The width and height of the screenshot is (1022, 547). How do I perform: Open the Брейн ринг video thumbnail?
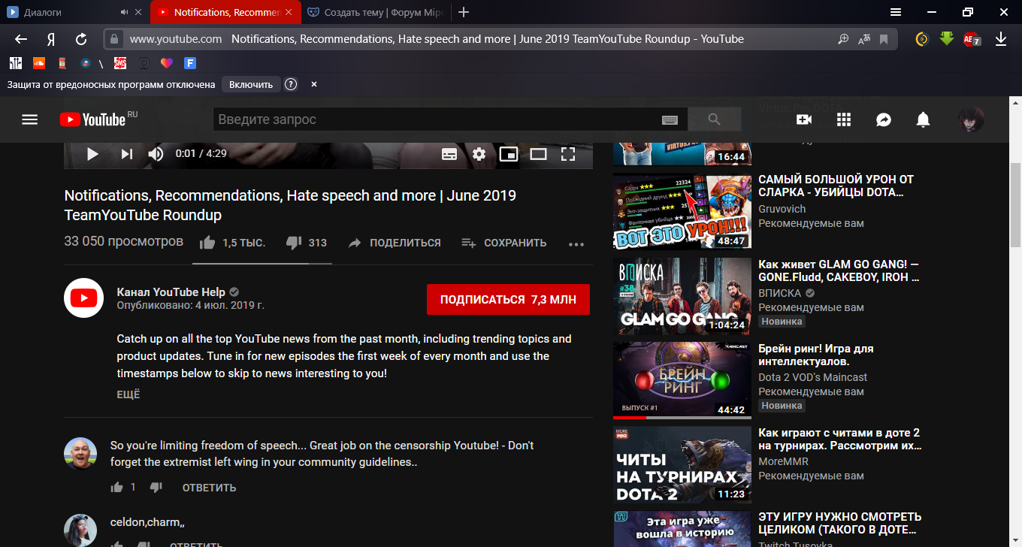click(682, 379)
